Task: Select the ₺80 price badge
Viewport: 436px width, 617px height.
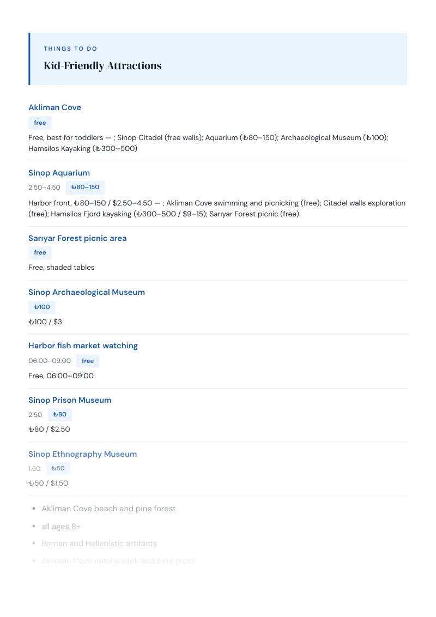Action: [x=60, y=414]
